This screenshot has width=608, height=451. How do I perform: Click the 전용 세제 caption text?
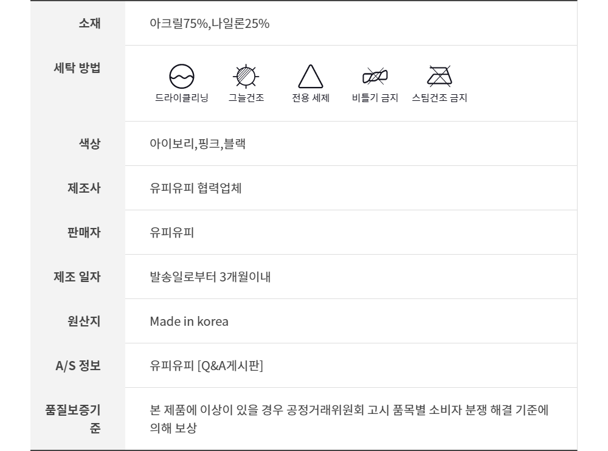tap(311, 98)
